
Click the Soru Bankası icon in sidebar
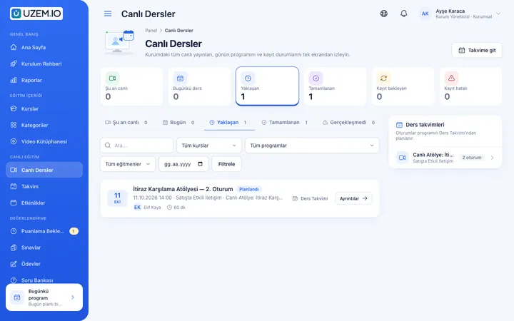14,280
